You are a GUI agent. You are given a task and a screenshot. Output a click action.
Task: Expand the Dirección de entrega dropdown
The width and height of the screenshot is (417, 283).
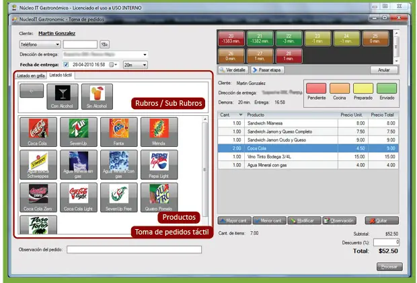point(145,55)
